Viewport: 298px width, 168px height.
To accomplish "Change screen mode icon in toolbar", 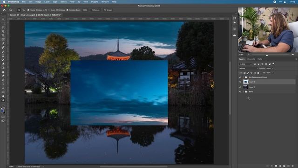I will click(x=3, y=121).
